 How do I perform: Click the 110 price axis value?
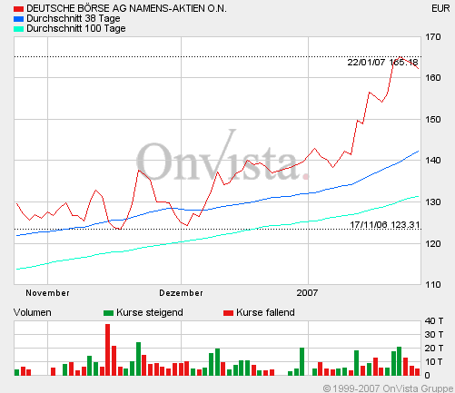(433, 284)
